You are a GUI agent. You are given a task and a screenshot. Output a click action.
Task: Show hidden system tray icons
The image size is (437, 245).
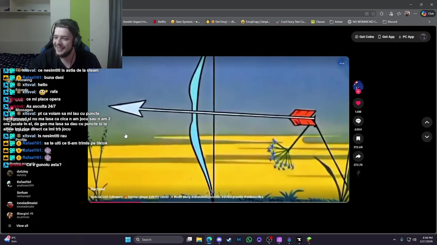pos(394,240)
